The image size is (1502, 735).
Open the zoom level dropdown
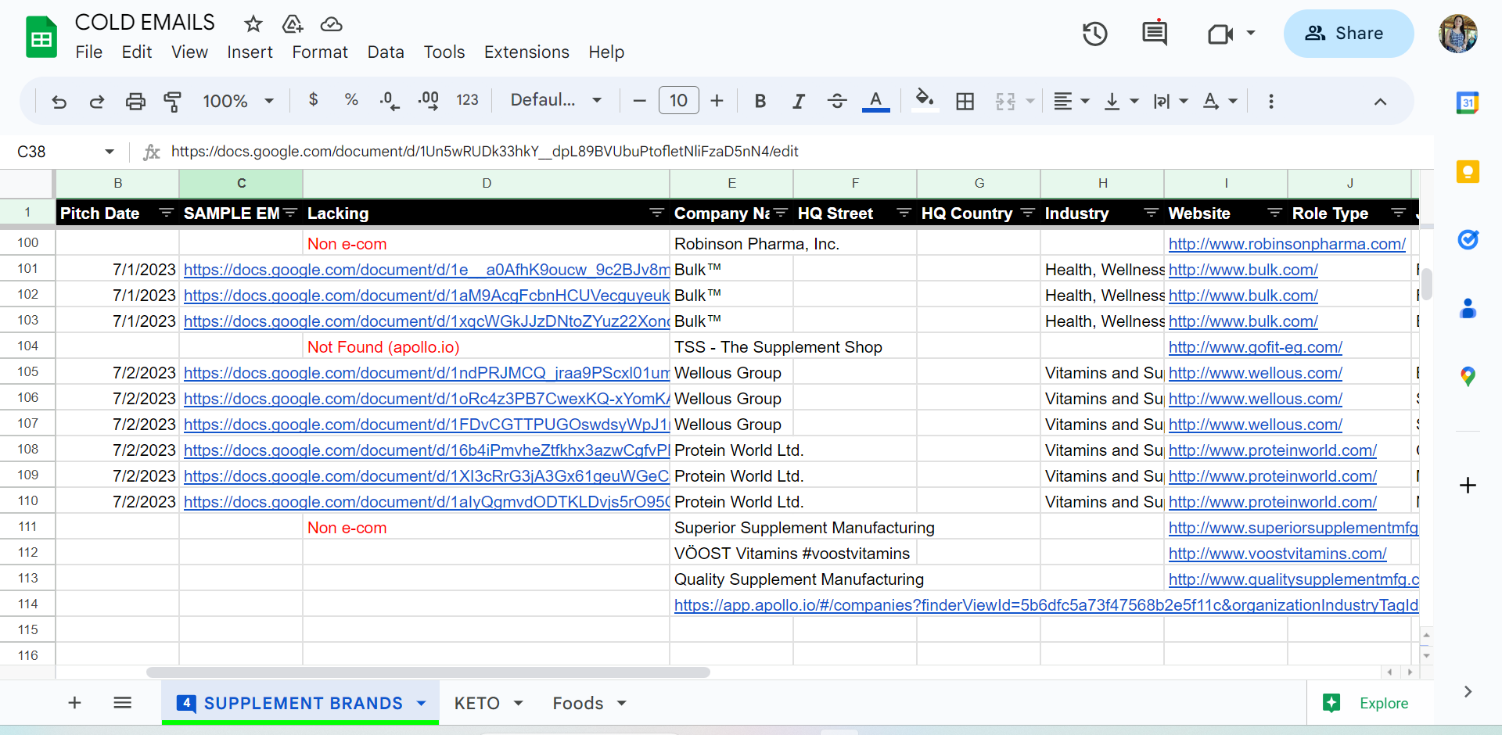(x=239, y=101)
